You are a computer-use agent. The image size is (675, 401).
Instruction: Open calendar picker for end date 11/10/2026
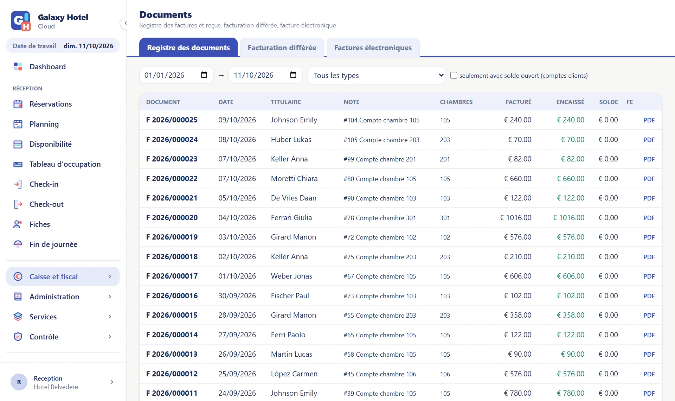point(293,75)
